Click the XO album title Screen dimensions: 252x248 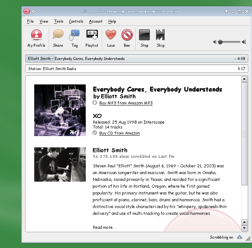97,116
